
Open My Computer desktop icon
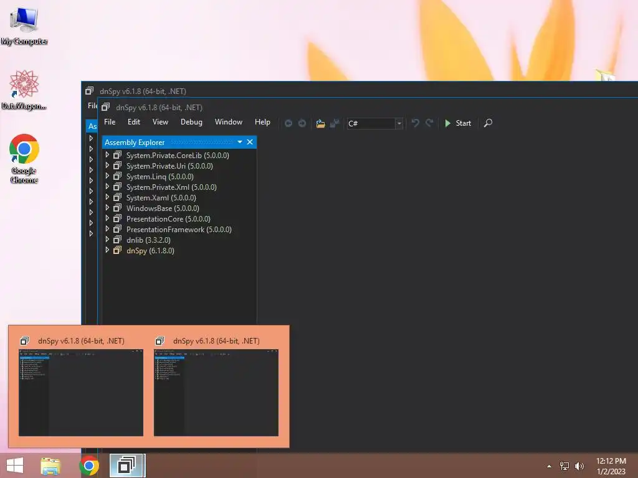[x=24, y=26]
